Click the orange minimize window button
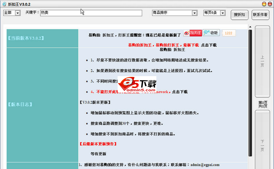This screenshot has width=274, height=169. [264, 4]
